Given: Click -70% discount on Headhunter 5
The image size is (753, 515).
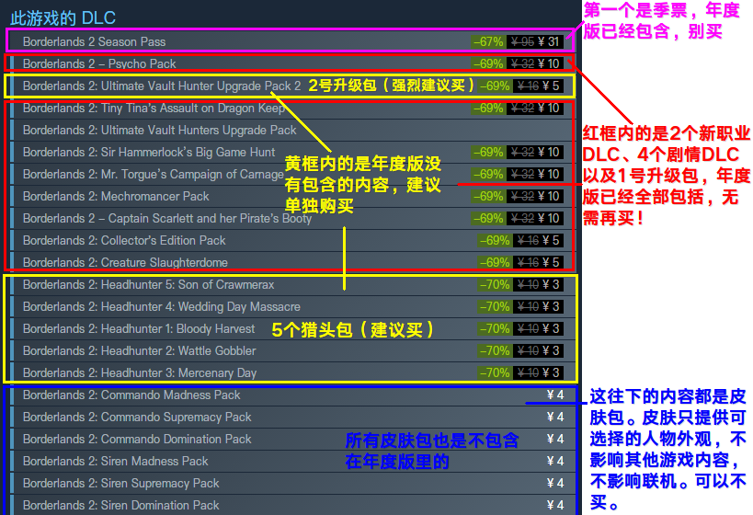Looking at the screenshot, I should (495, 285).
